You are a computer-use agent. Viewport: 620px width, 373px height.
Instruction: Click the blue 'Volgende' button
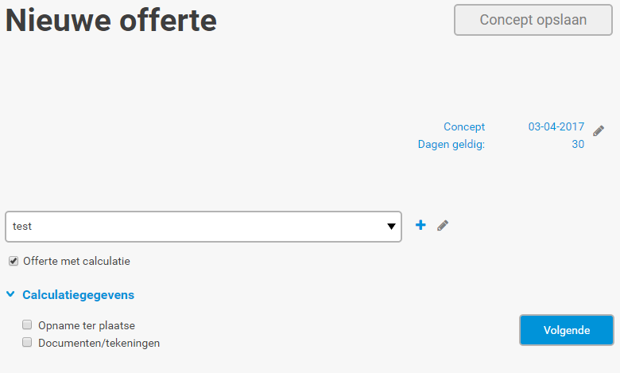(567, 330)
